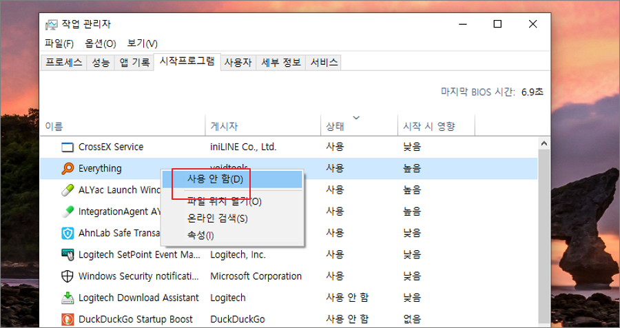
Task: Click the 마지막 BIOS 시간 label
Action: [x=478, y=92]
